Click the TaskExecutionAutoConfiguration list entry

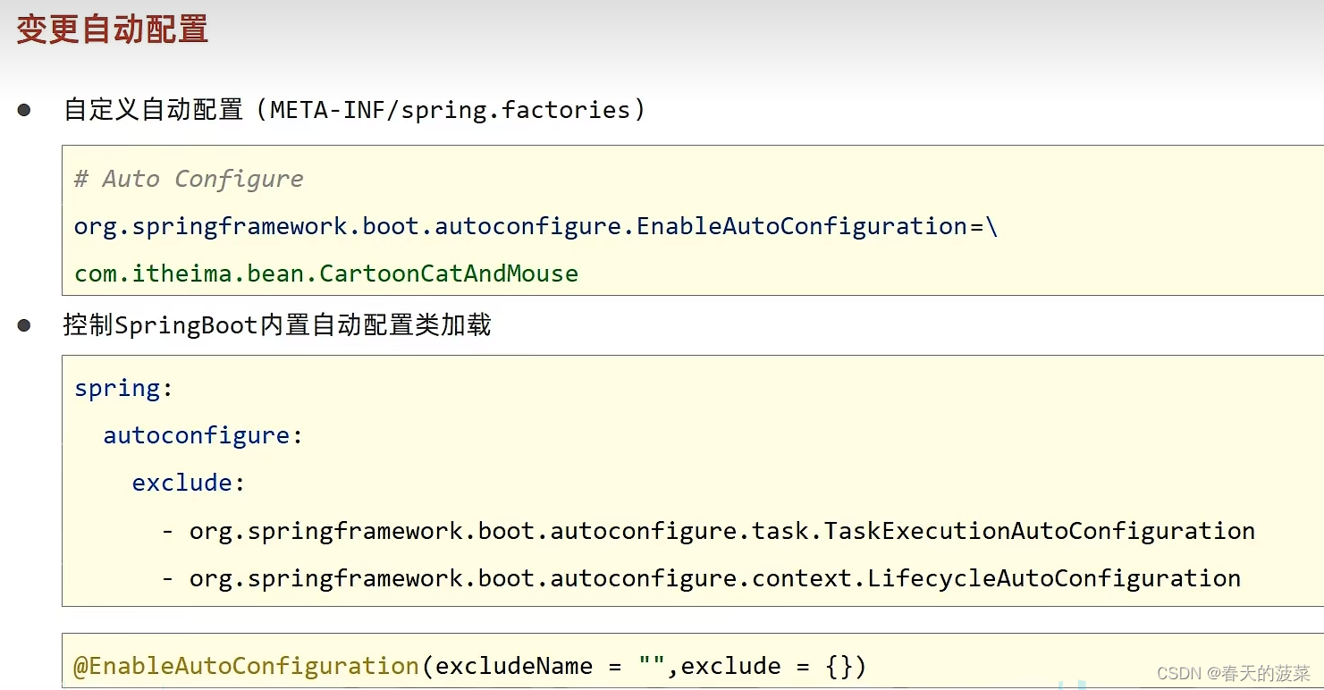[x=708, y=531]
